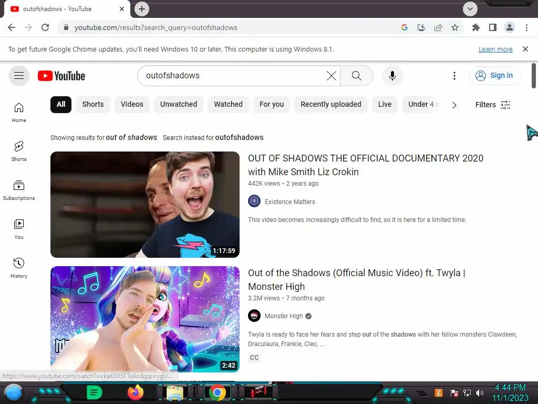538x404 pixels.
Task: Select the Recently uploaded filter chip
Action: point(331,105)
